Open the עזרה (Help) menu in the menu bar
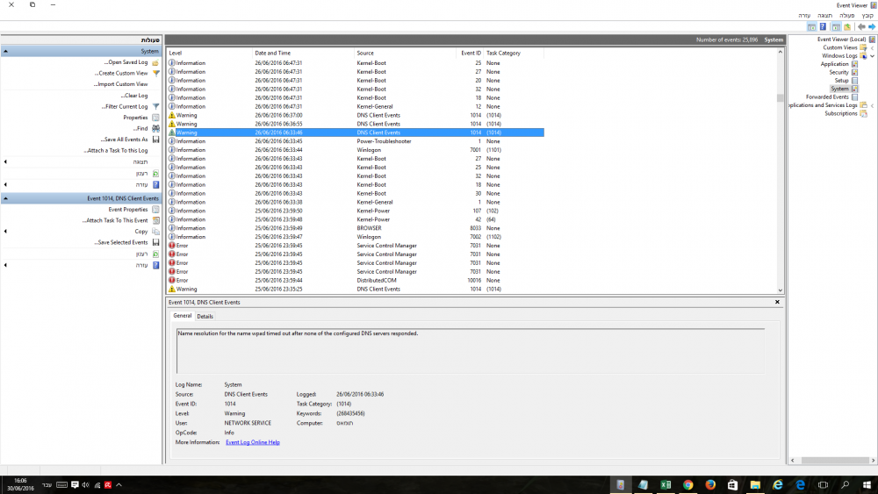 pos(804,16)
